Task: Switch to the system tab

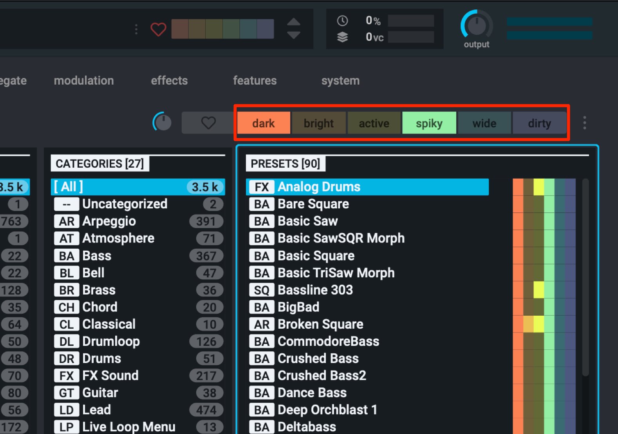Action: tap(340, 80)
